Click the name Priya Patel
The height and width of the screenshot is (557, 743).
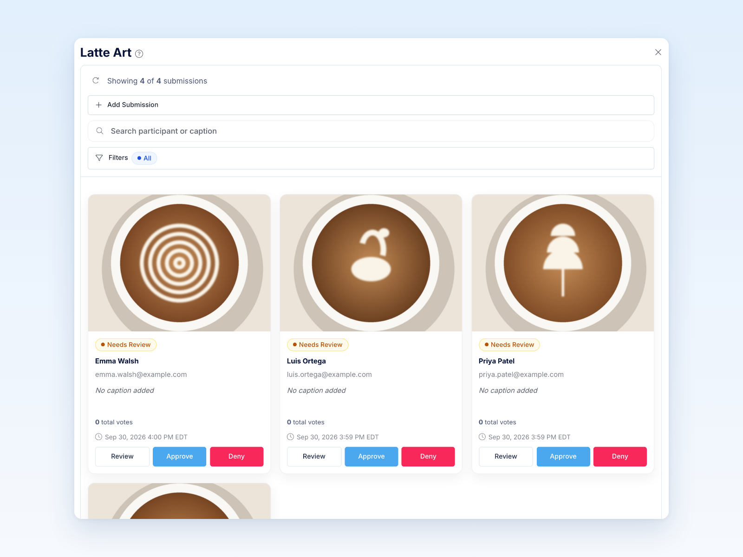(x=497, y=361)
